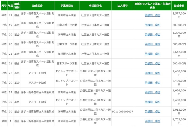Click the 事業細目名 column header
The width and height of the screenshot is (188, 127).
tap(67, 6)
